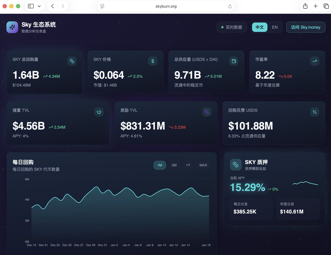
Task: Show tab overview icon in Safari
Action: (326, 6)
